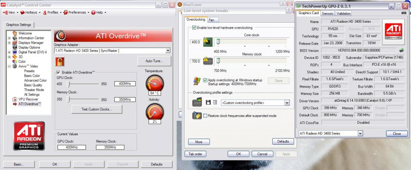Click the overclocking profile film-clapper icon
Screen dimensions: 411x170
pos(197,102)
